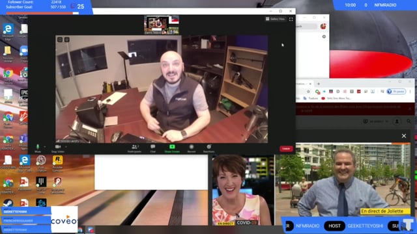This screenshot has width=417, height=234.
Task: Switch Zoom to Gallery View
Action: pos(275,19)
